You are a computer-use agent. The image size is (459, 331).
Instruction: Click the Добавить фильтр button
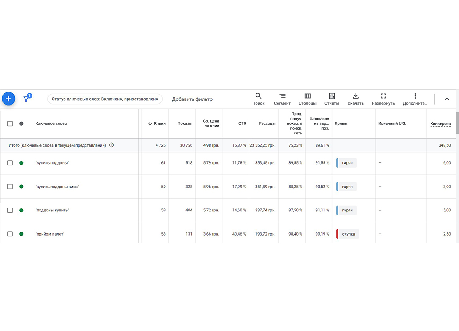[x=192, y=99]
